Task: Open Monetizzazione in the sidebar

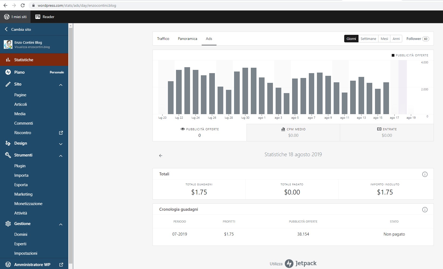Action: click(28, 204)
